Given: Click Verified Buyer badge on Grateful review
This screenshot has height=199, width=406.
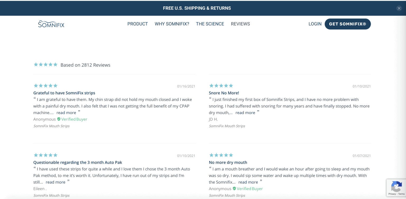Looking at the screenshot, I should [x=72, y=119].
